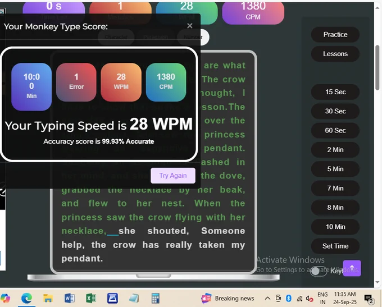
Task: Open Calculator from the taskbar
Action: (155, 298)
